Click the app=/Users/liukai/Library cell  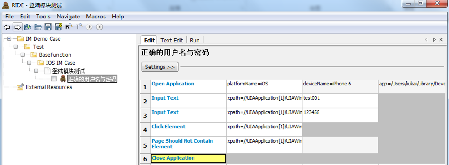[412, 87]
